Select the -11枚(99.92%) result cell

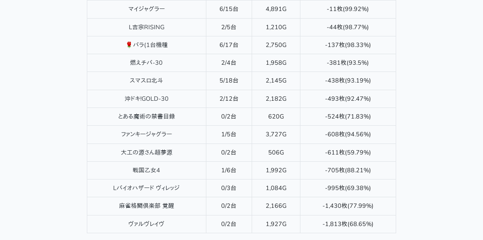348,9
